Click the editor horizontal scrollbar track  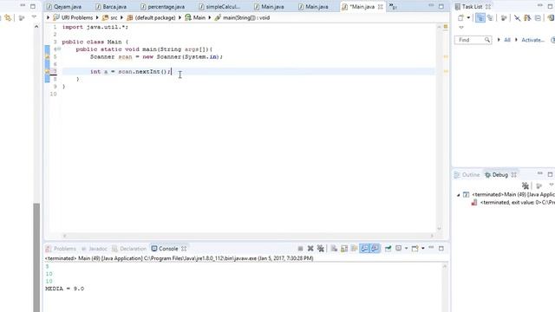pyautogui.click(x=248, y=236)
